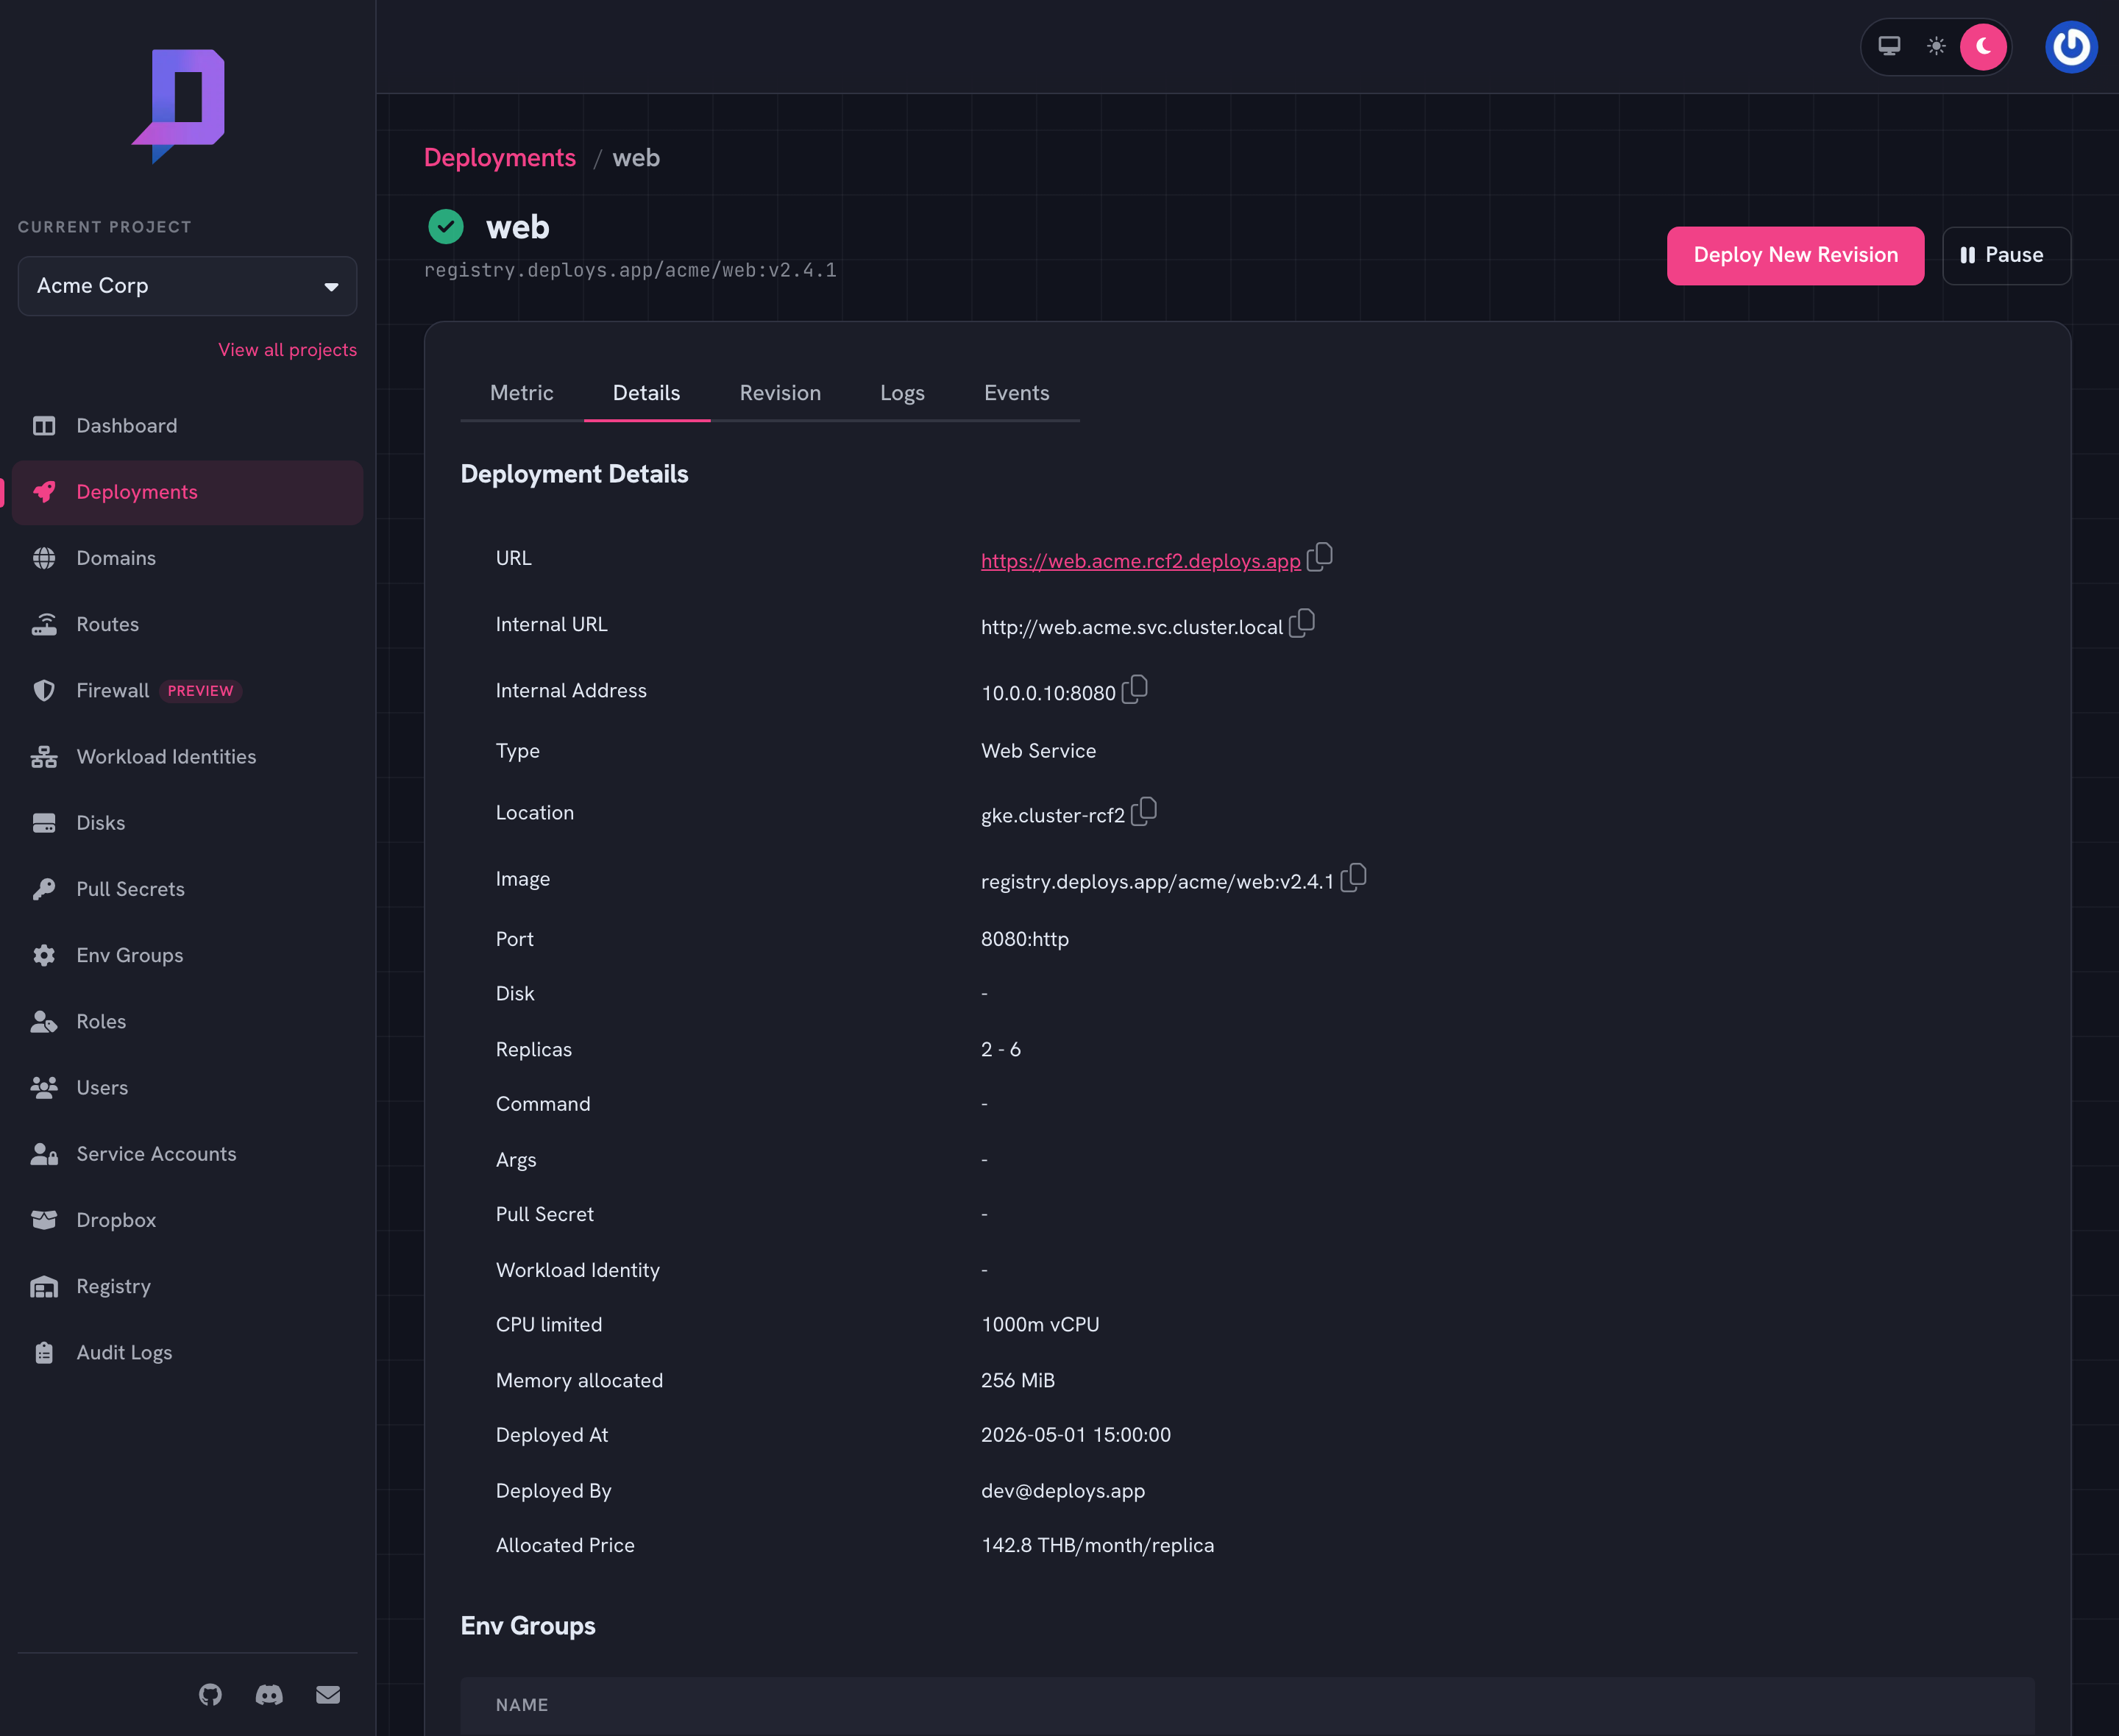Open the Discord link icon
Screen dimensions: 2119x1736
[269, 1694]
